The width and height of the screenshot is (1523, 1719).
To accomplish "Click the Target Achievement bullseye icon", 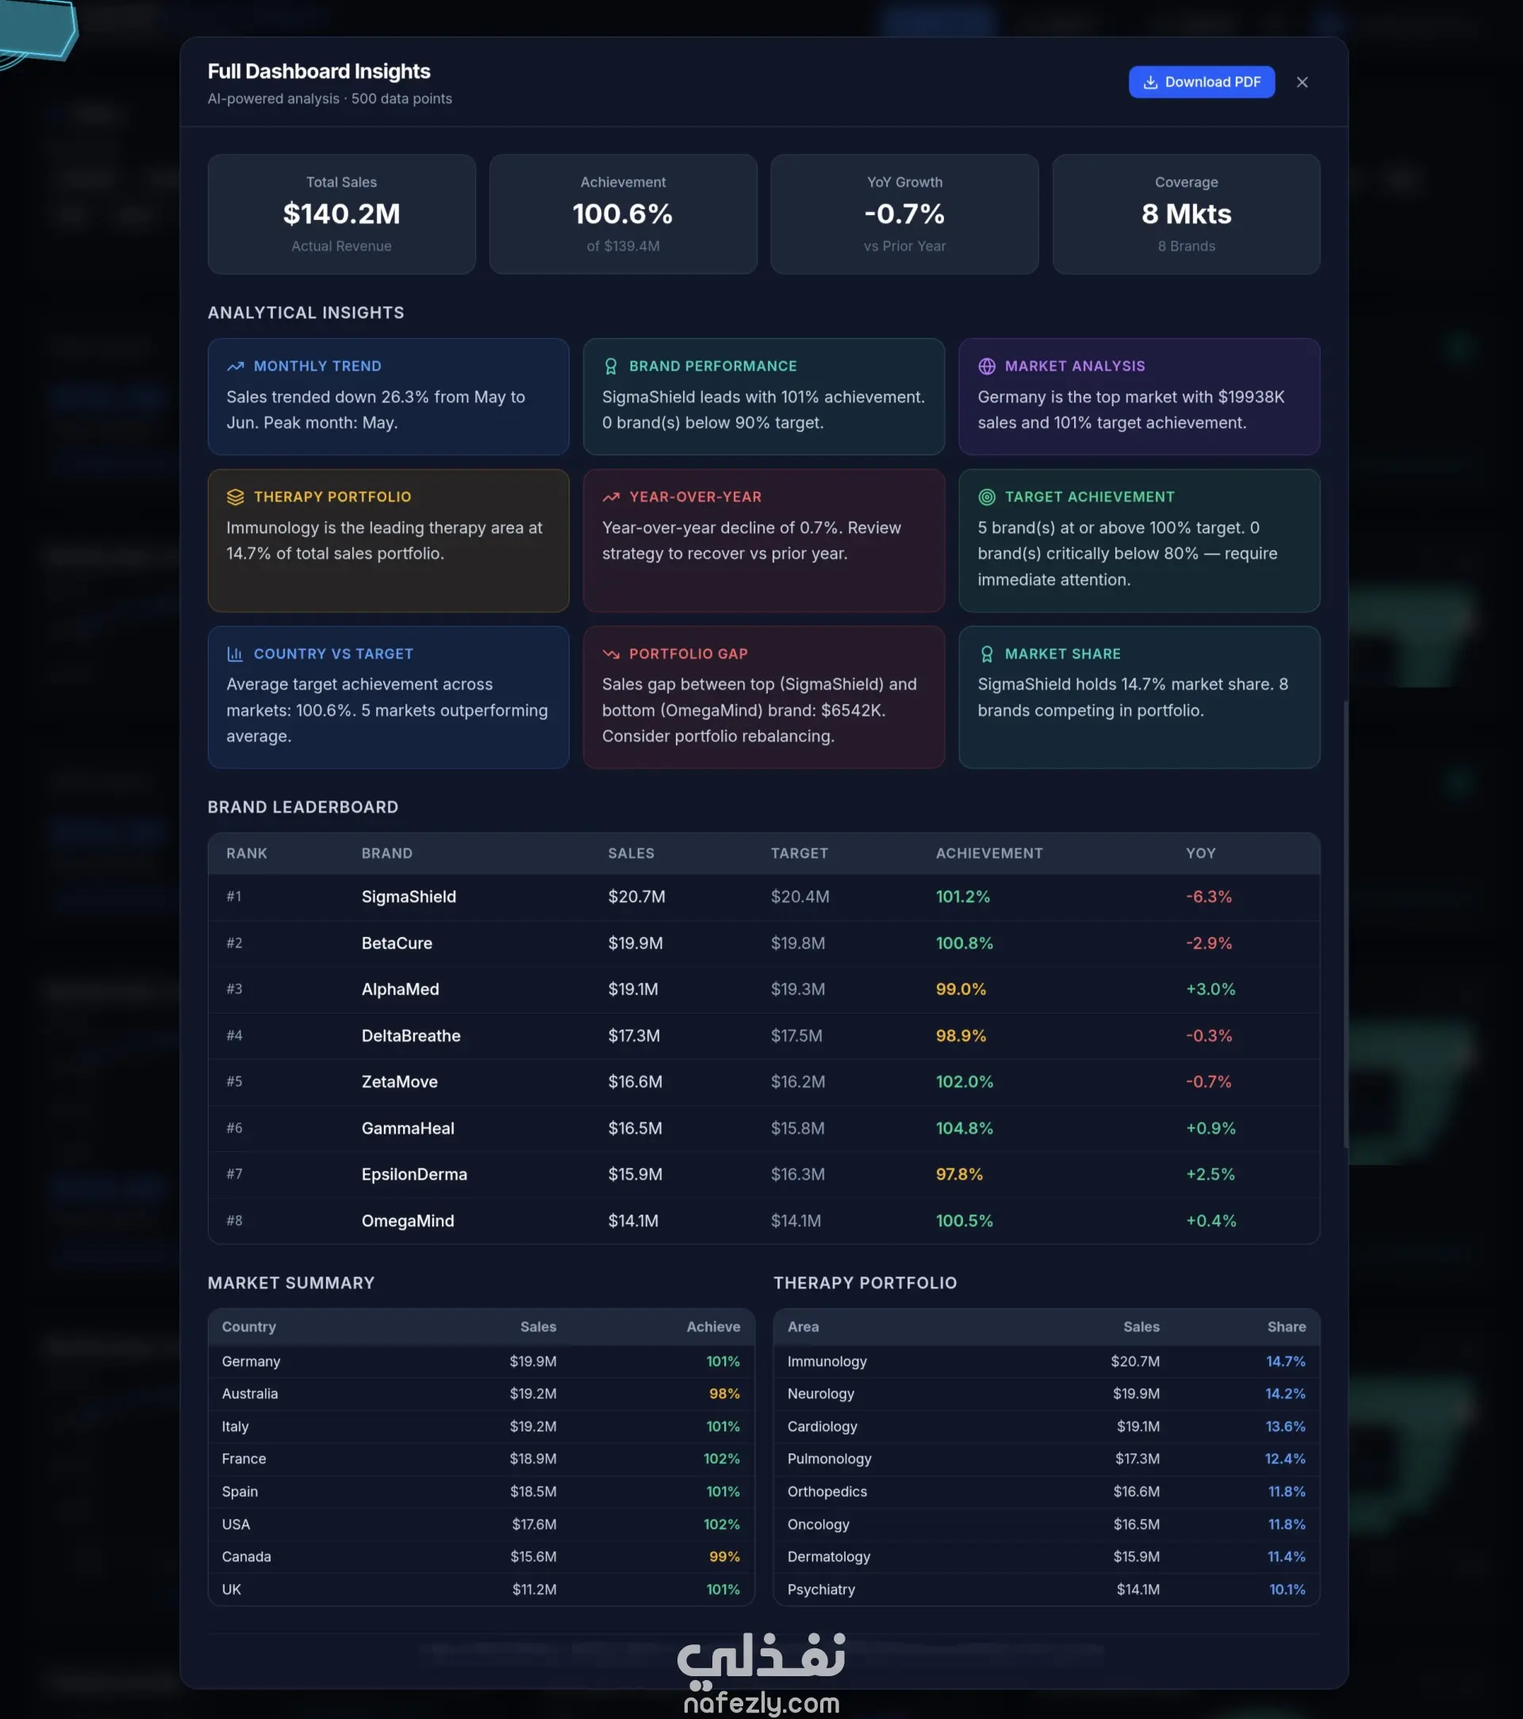I will point(987,497).
